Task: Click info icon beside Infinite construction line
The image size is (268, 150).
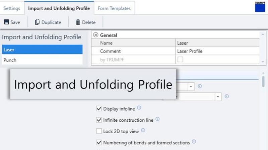Action: 157,119
